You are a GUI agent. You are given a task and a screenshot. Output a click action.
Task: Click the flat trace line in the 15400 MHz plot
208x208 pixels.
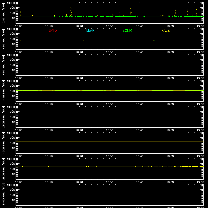[109, 191]
